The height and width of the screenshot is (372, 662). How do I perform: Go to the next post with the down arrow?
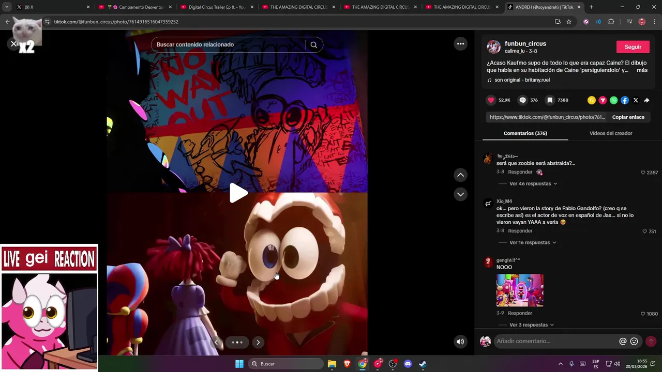point(460,194)
